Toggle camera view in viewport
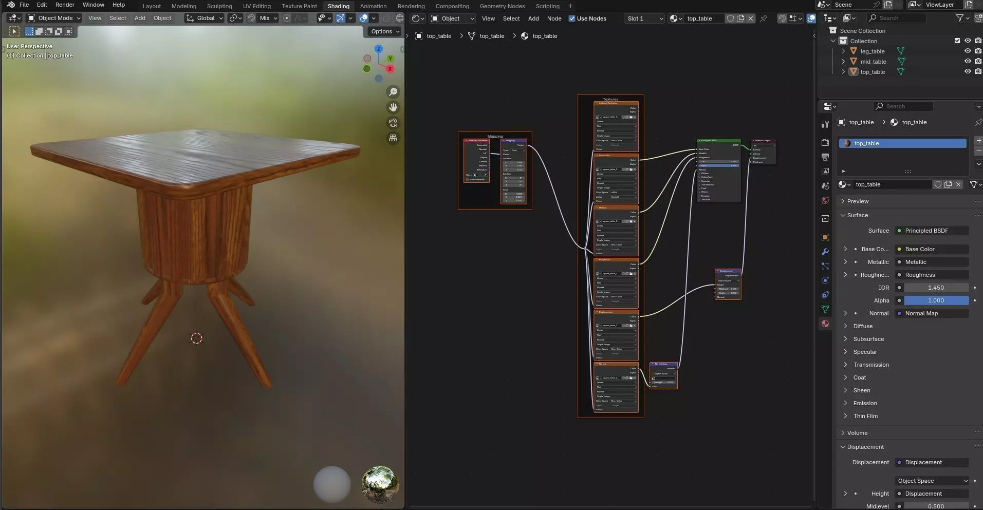Screen dimensions: 983x510 [393, 123]
